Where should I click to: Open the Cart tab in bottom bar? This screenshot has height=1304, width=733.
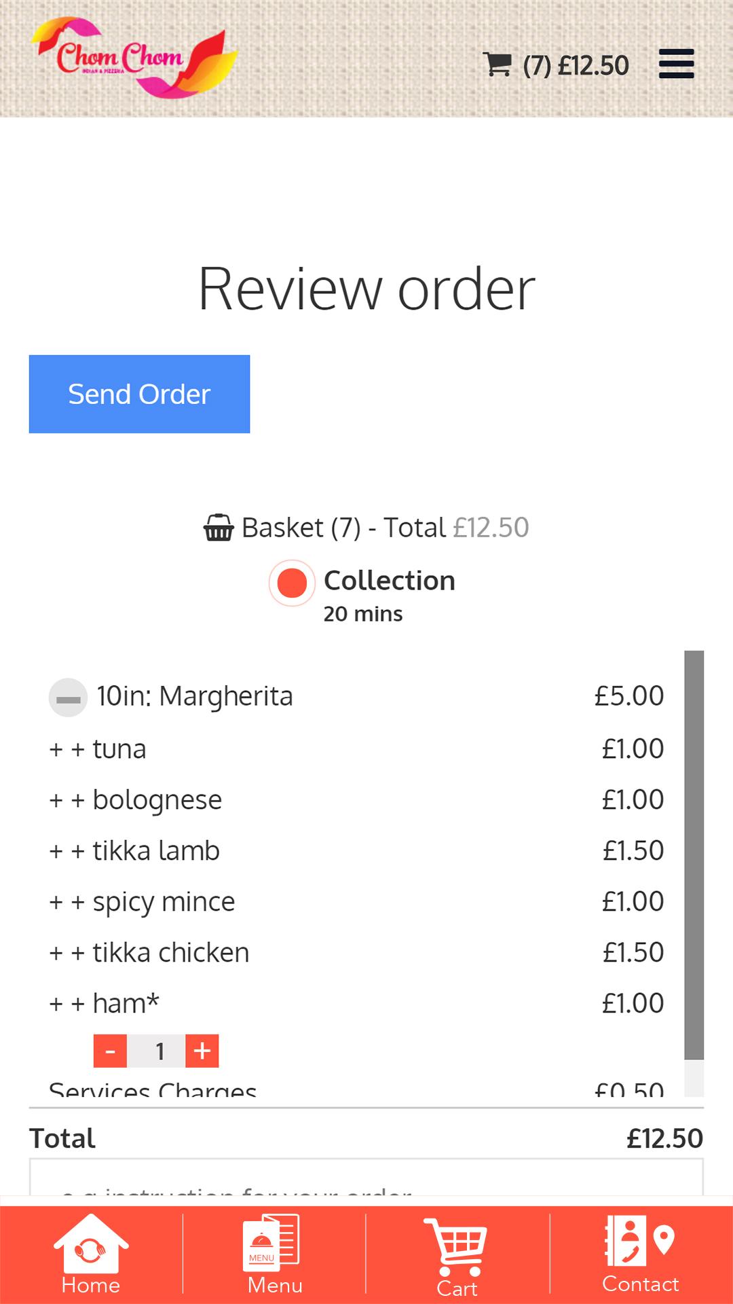pos(457,1256)
